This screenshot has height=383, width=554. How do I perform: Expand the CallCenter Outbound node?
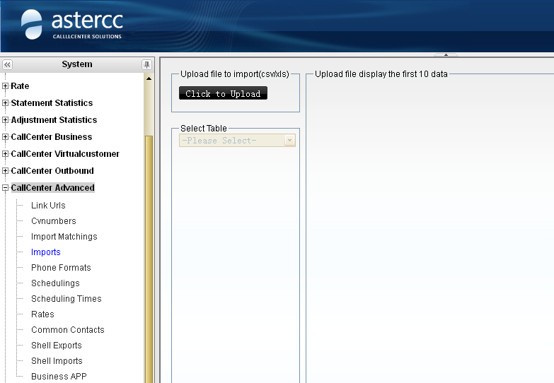(x=6, y=171)
